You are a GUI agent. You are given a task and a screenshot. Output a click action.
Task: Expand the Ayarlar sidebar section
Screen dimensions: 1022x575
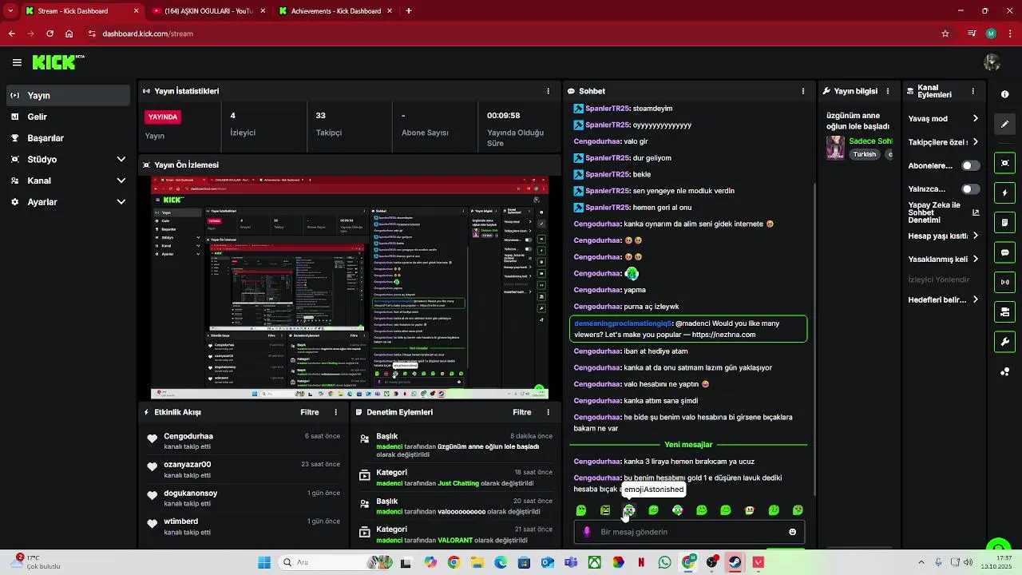[121, 203]
